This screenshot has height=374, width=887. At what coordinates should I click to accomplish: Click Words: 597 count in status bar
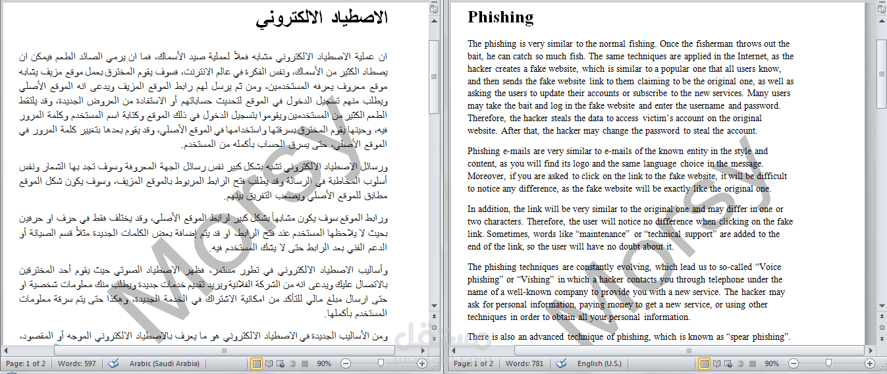click(76, 363)
